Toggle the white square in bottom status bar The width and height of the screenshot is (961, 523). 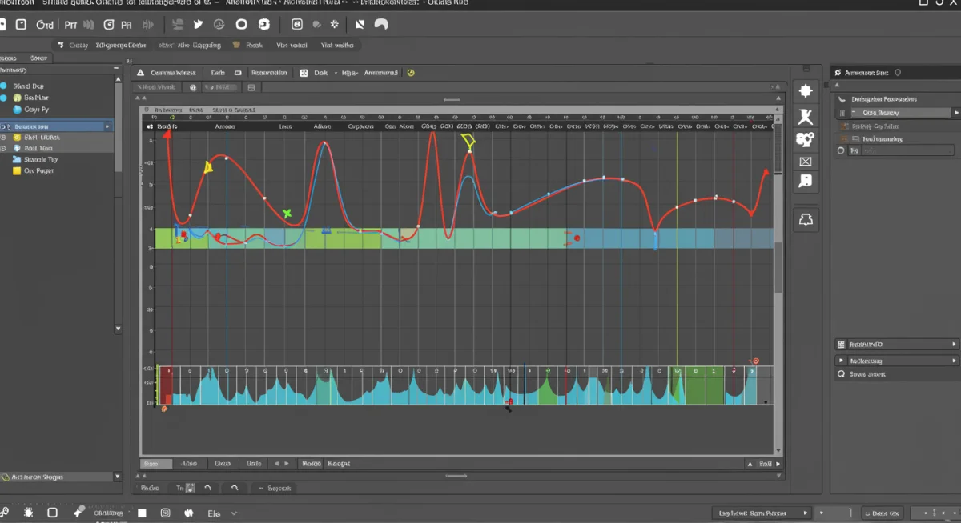(x=142, y=513)
